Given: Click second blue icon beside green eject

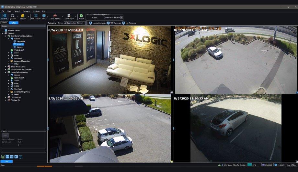Looking at the screenshot, I should coord(7,157).
